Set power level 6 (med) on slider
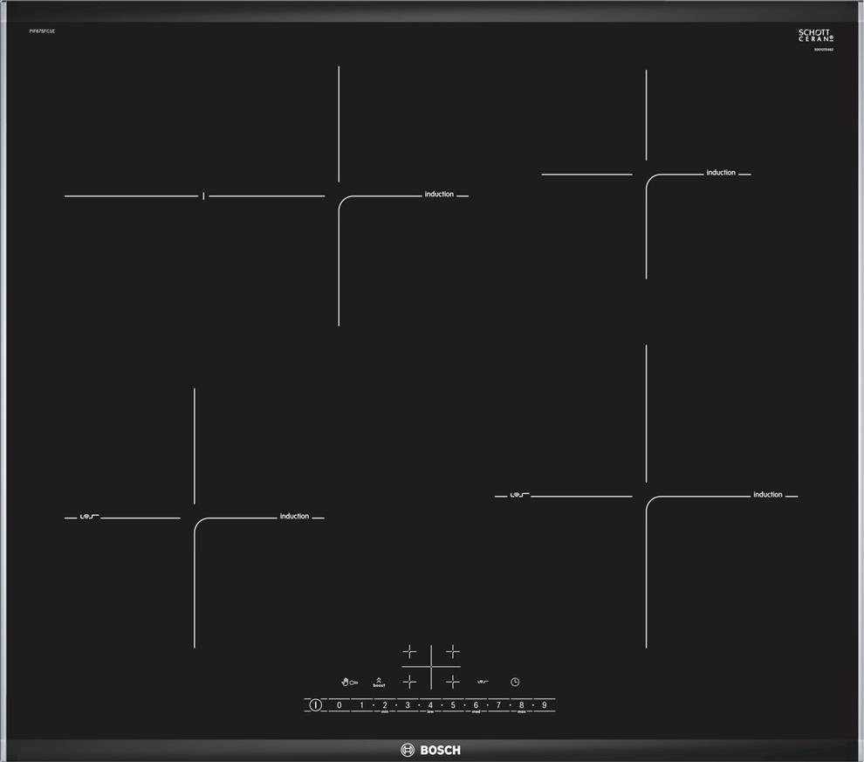864x762 pixels. 477,704
